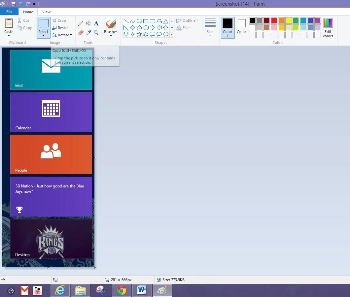
Task: Expand the Shapes gallery more arrow
Action: (172, 34)
